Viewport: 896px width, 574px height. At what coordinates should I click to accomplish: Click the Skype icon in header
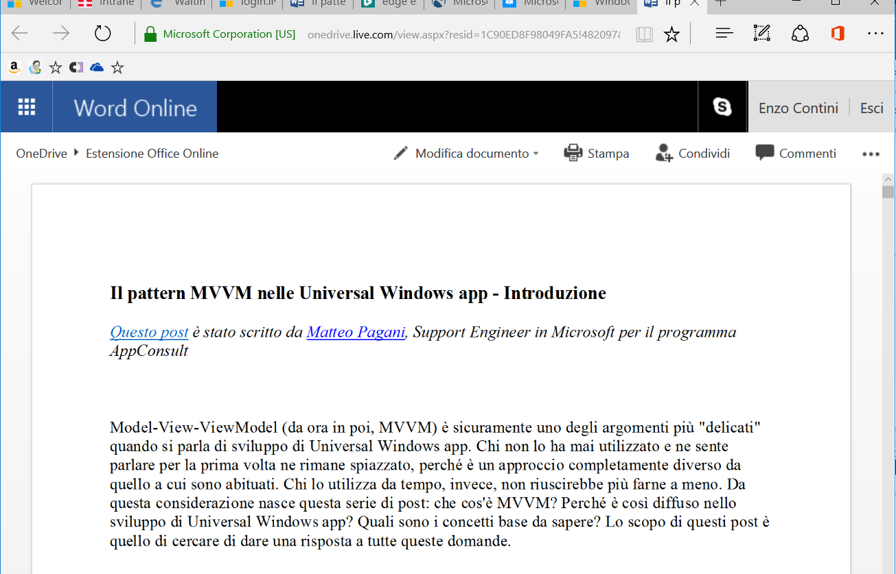click(722, 107)
